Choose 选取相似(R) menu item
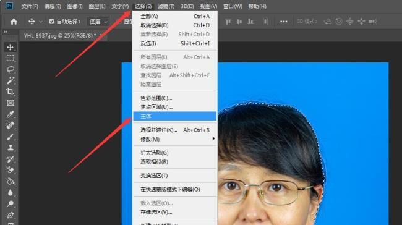This screenshot has height=225, width=402. point(175,162)
